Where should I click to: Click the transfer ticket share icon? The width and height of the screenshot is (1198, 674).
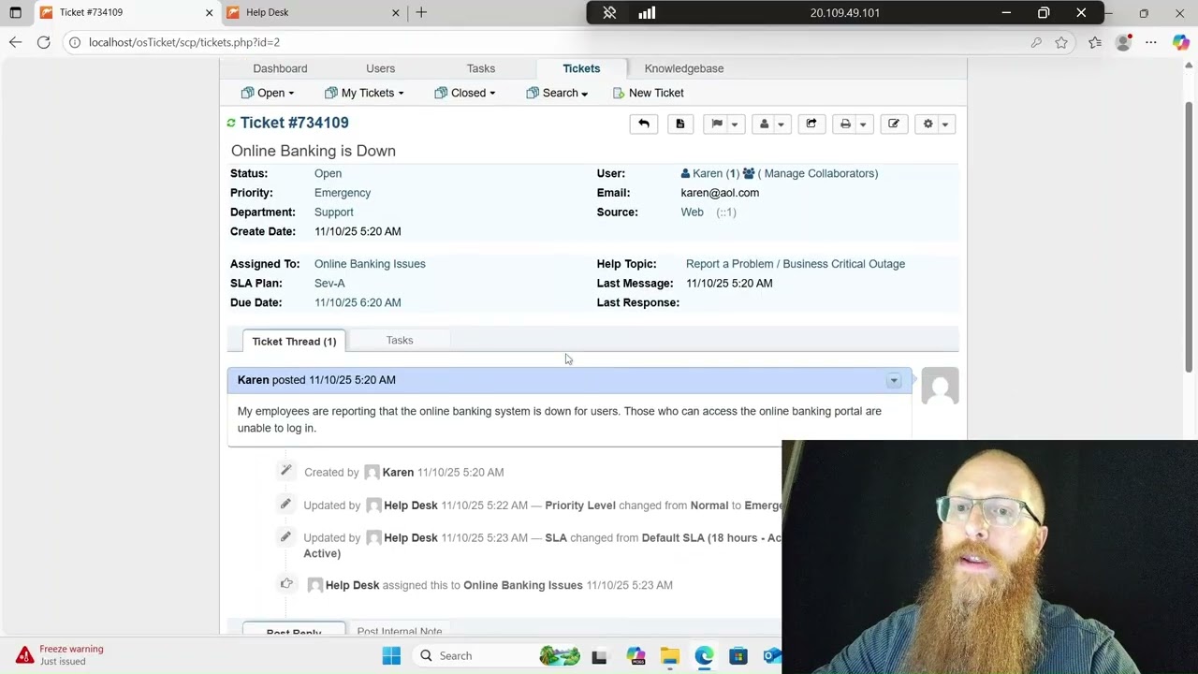click(x=811, y=124)
